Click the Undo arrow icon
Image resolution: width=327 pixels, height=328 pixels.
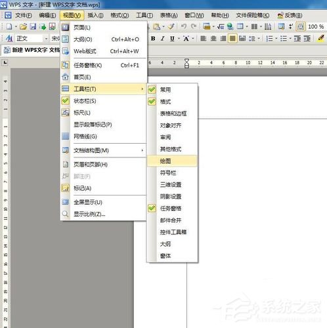184,27
